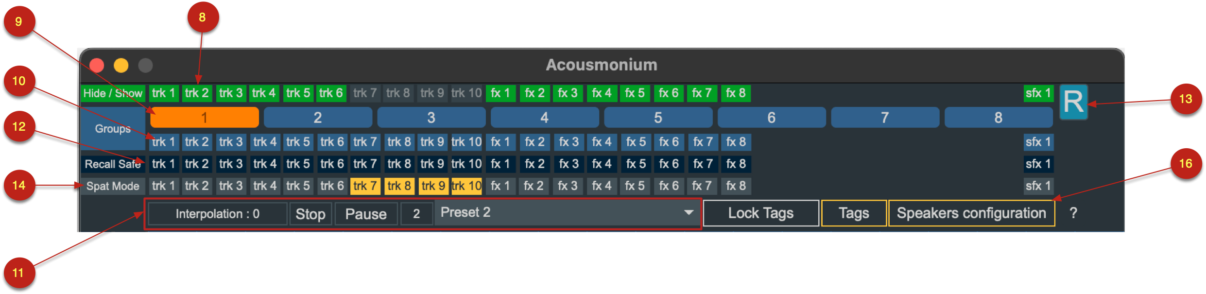The width and height of the screenshot is (1206, 294).
Task: Assign trk 1 in Groups row
Action: click(x=163, y=142)
